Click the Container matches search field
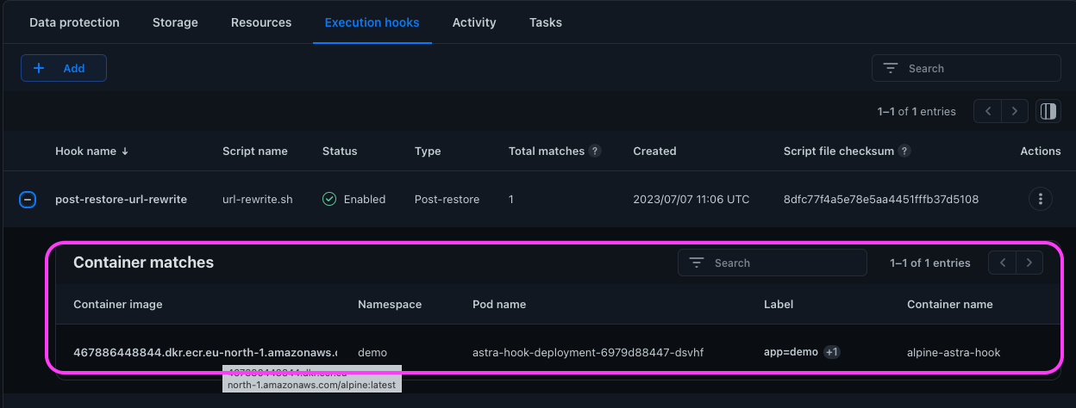This screenshot has width=1076, height=408. [x=785, y=263]
